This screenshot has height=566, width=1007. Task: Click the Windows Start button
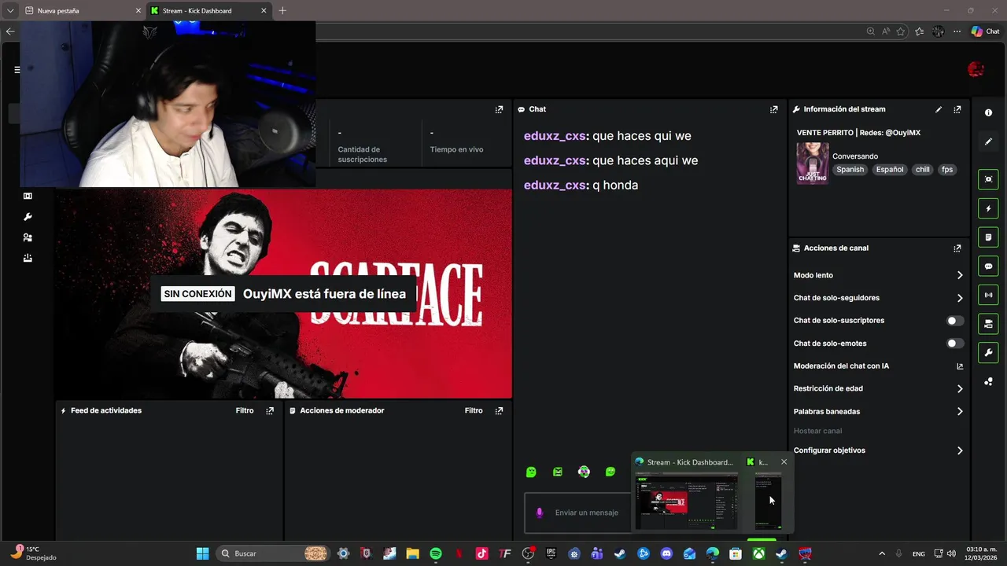click(x=202, y=553)
